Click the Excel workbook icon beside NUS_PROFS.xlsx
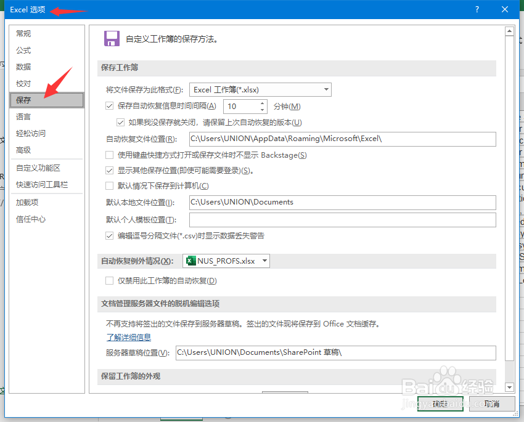 coord(191,261)
